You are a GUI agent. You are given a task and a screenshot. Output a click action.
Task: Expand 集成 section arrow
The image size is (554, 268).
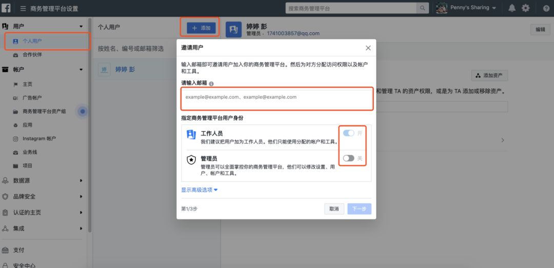81,229
